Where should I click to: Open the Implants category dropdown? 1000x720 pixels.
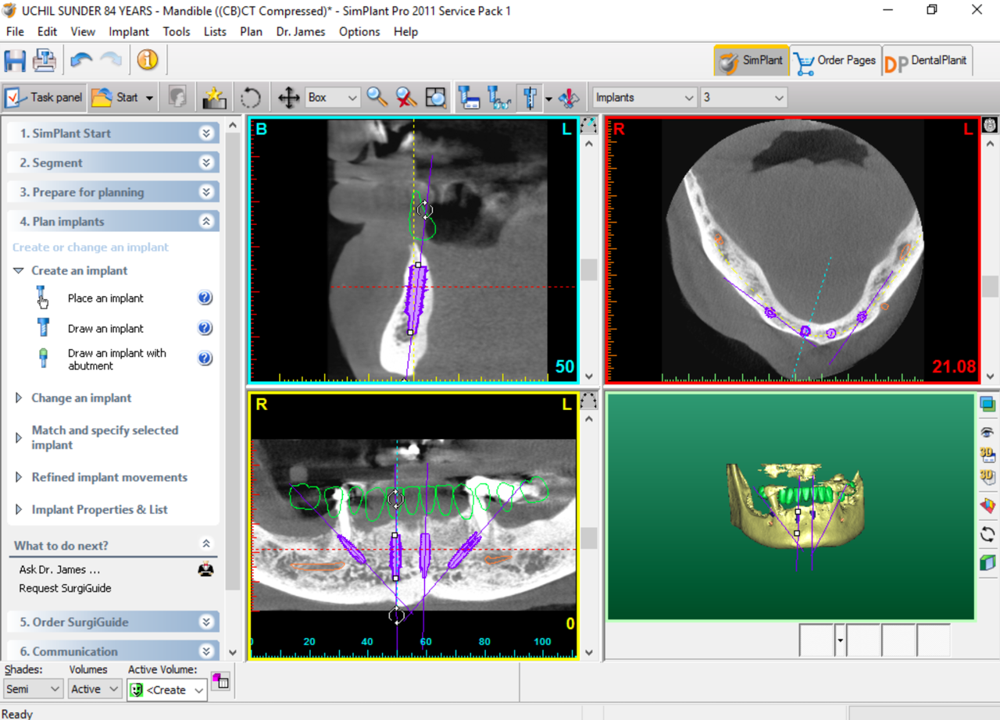(689, 98)
